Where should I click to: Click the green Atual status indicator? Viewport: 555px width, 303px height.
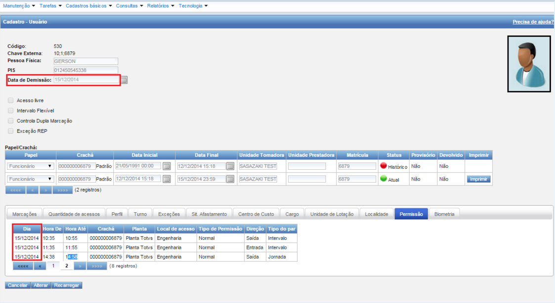pos(384,179)
